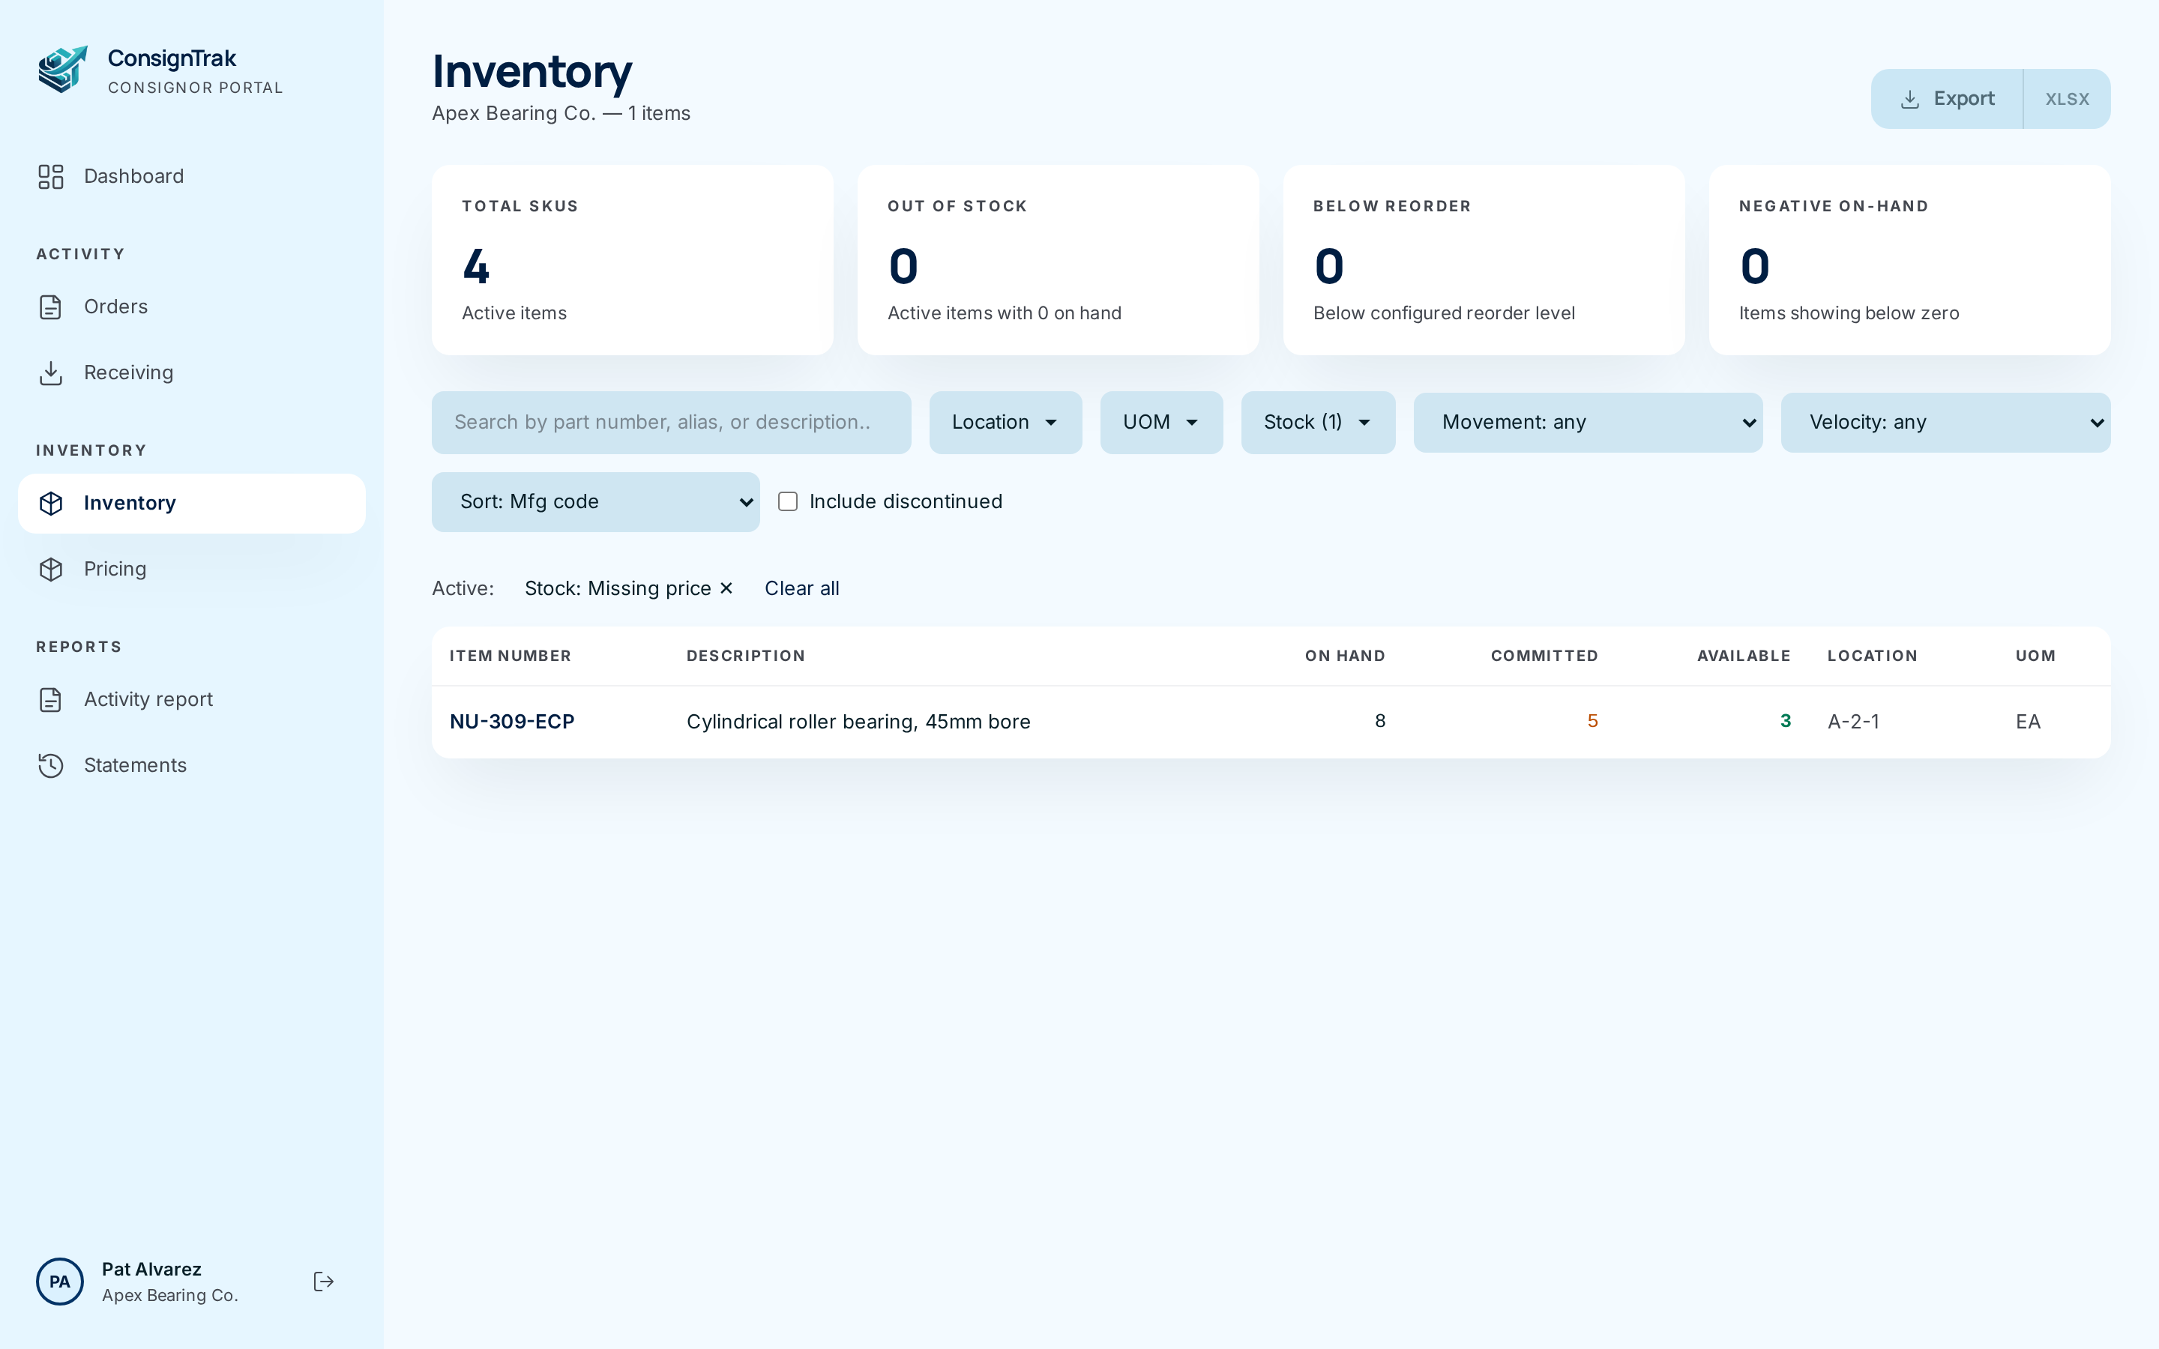Click the Pat Alvarez user name
This screenshot has height=1349, width=2159.
[x=151, y=1269]
